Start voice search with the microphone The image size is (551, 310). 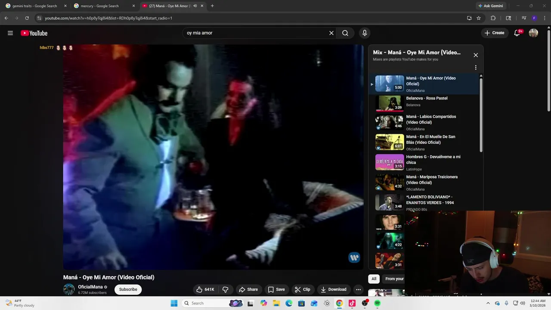[x=365, y=33]
